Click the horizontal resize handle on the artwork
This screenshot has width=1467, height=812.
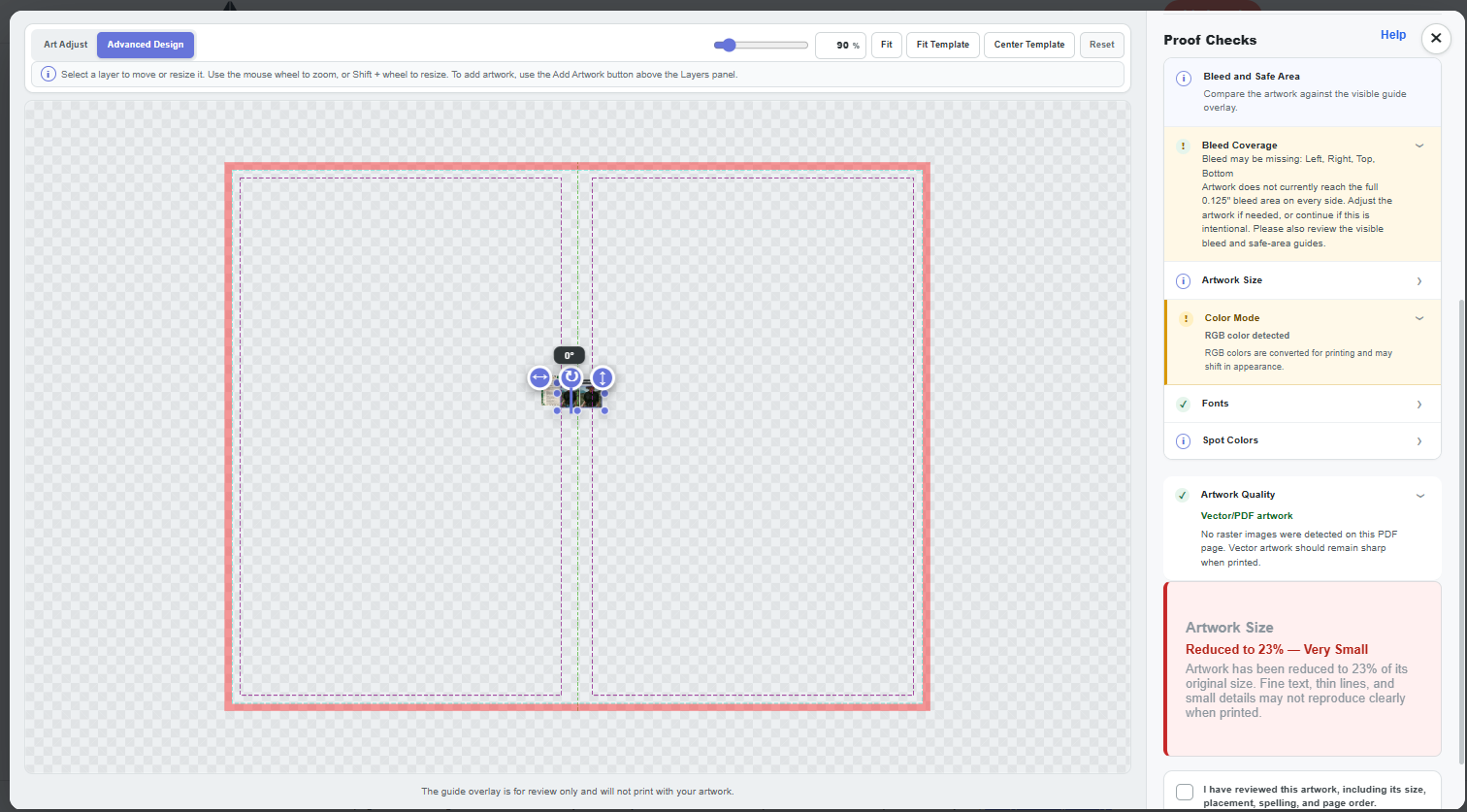539,377
